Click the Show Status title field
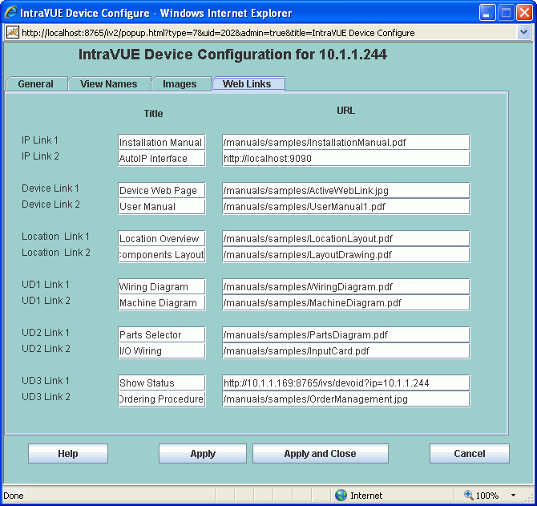The image size is (537, 506). (162, 383)
